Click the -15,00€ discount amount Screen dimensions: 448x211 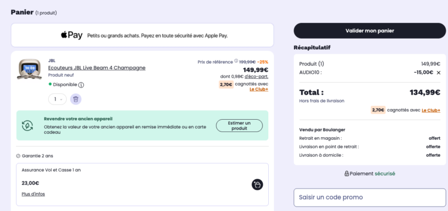423,73
